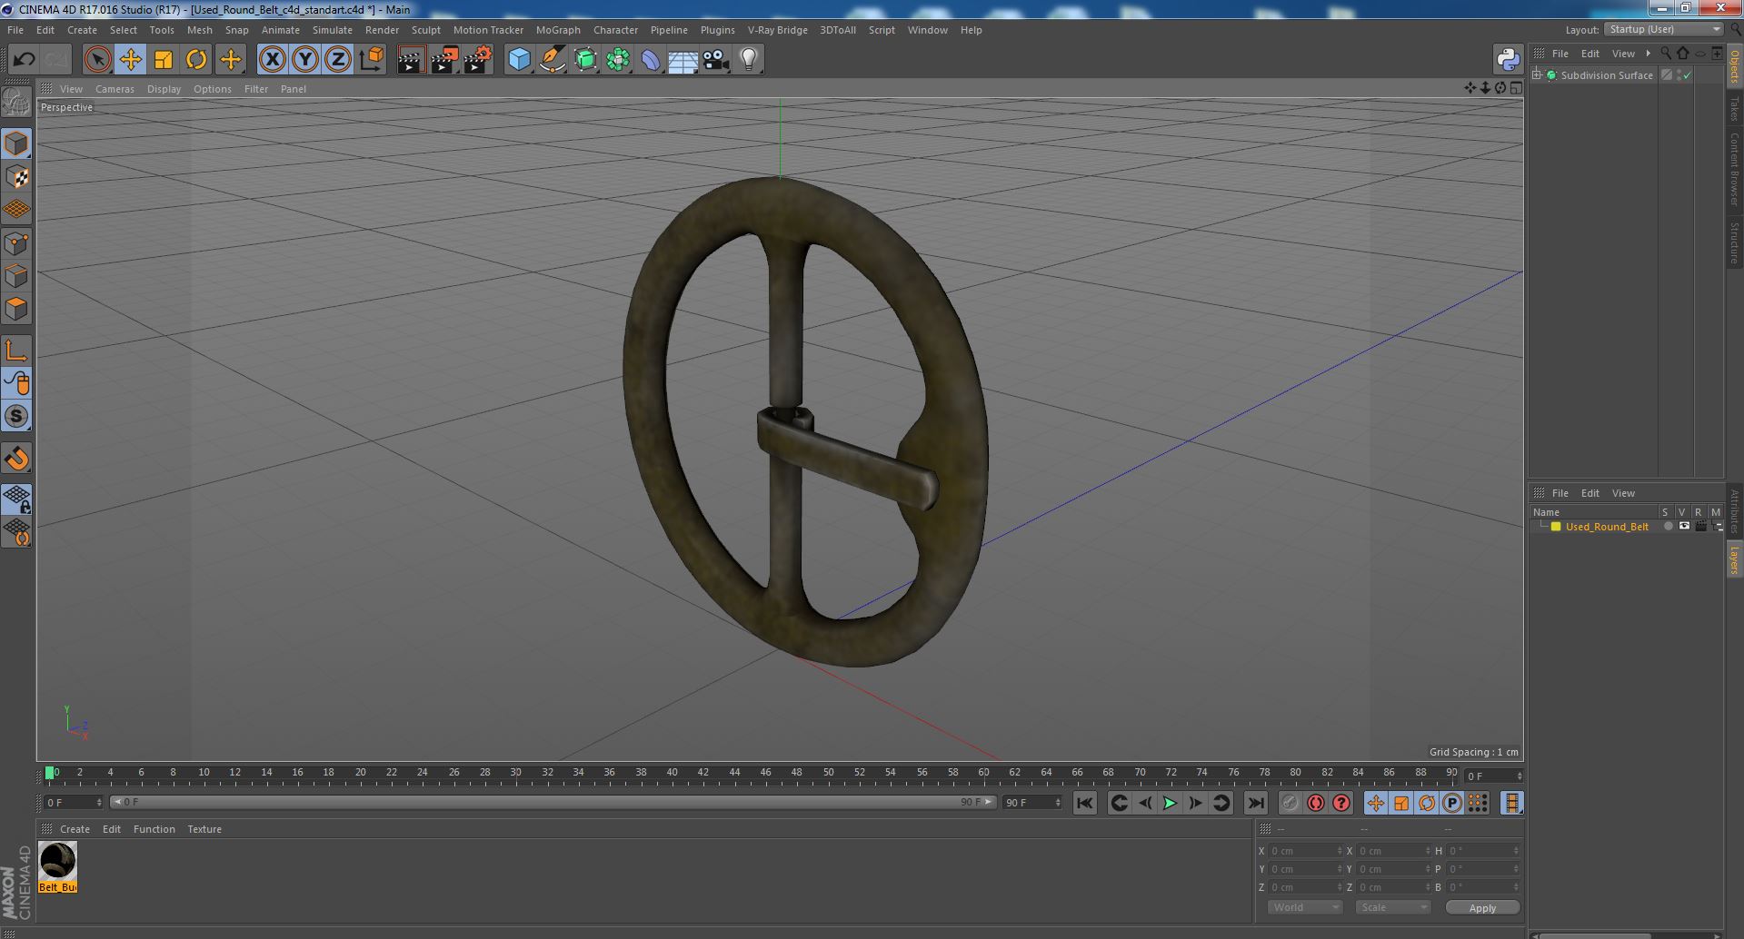1744x939 pixels.
Task: Go to end of animation
Action: (1255, 803)
